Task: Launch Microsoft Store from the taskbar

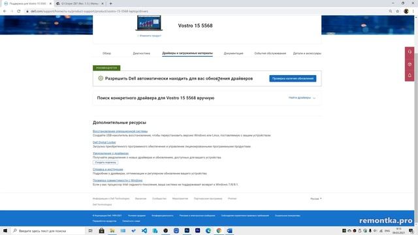Action: tap(102, 230)
